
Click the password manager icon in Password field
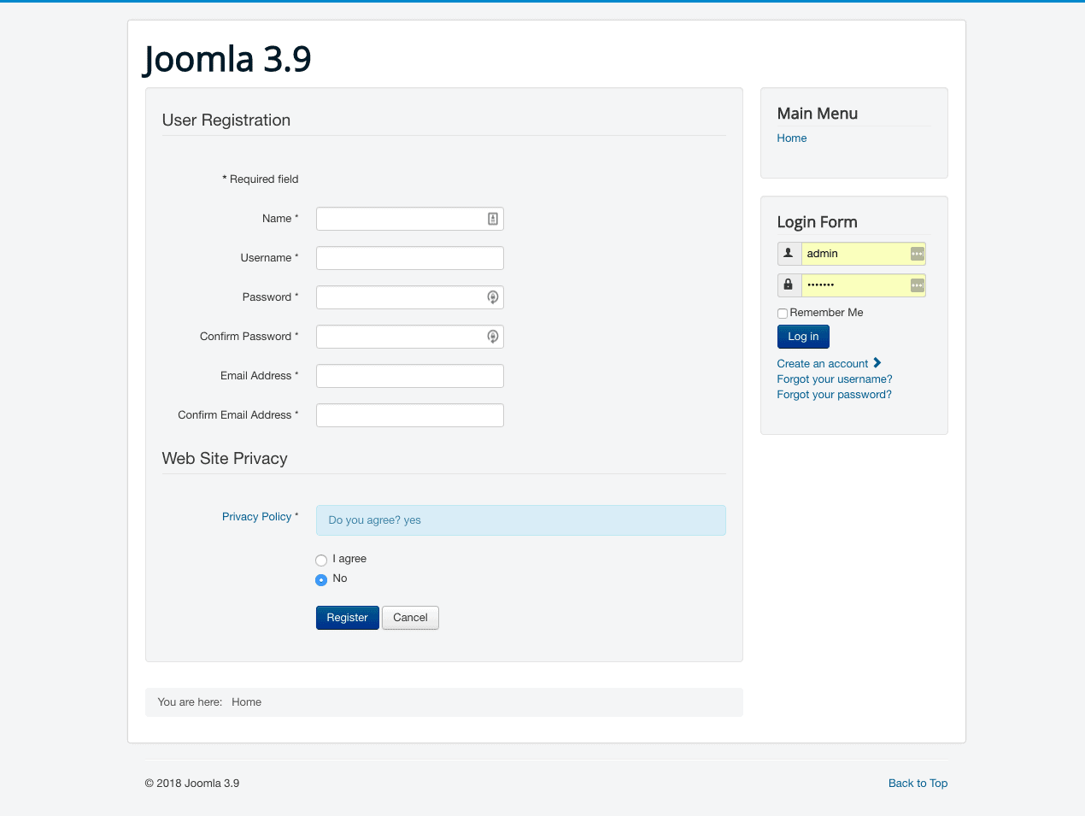493,297
